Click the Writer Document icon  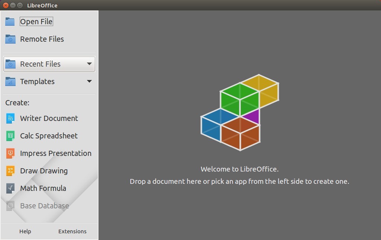click(x=10, y=118)
